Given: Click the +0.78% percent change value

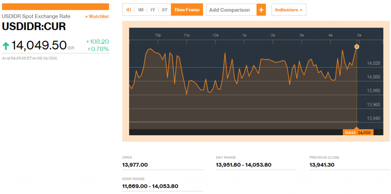Looking at the screenshot, I should (98, 49).
